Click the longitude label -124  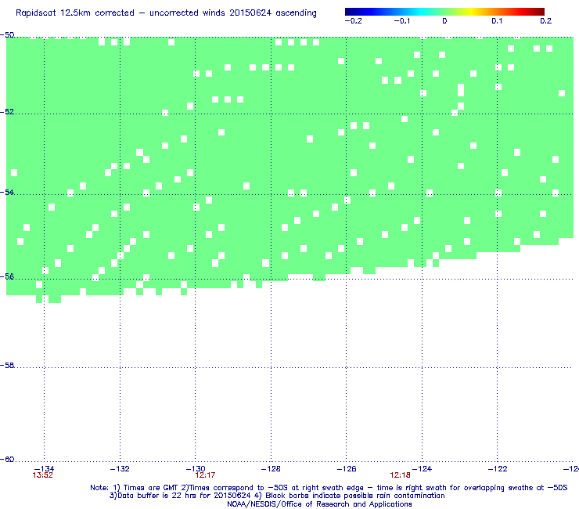(422, 469)
